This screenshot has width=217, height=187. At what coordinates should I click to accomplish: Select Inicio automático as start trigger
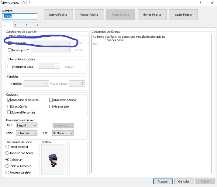point(8,166)
